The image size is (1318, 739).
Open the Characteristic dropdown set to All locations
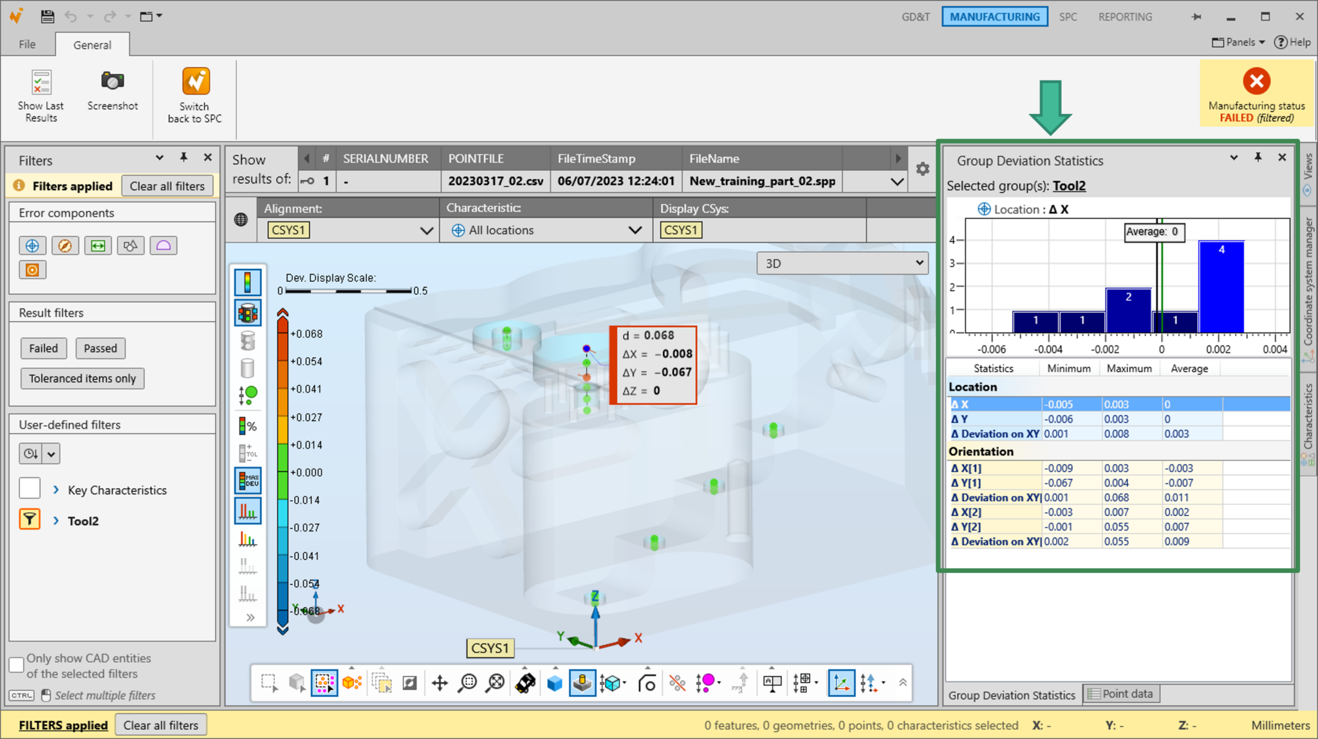[x=636, y=230]
